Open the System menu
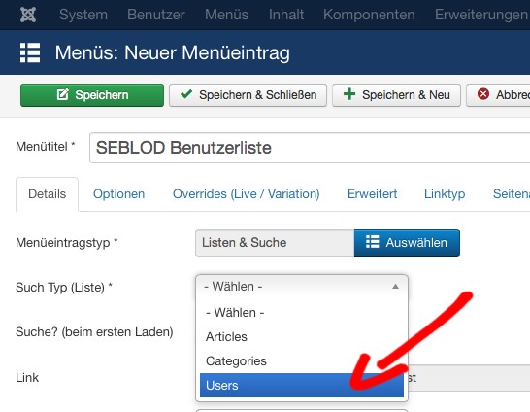Screen dimensions: 530x412 coord(83,15)
